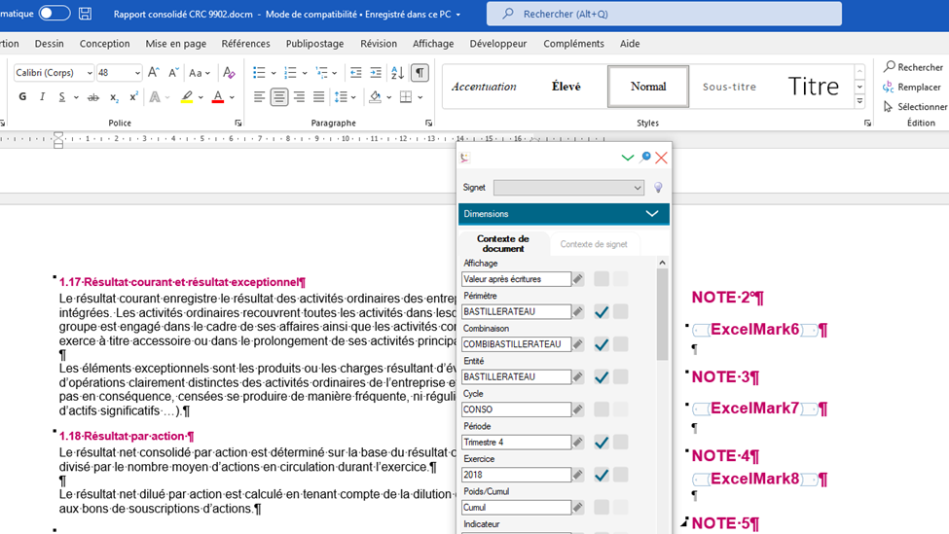This screenshot has height=534, width=949.
Task: Click the Rechercher (Alt+Q) search box
Action: coord(664,14)
